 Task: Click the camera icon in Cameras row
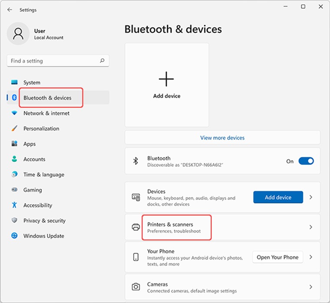pyautogui.click(x=136, y=287)
